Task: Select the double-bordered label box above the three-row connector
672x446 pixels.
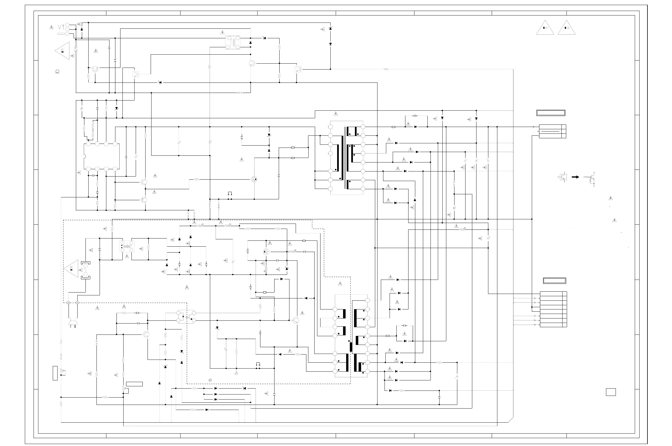Action: click(551, 113)
